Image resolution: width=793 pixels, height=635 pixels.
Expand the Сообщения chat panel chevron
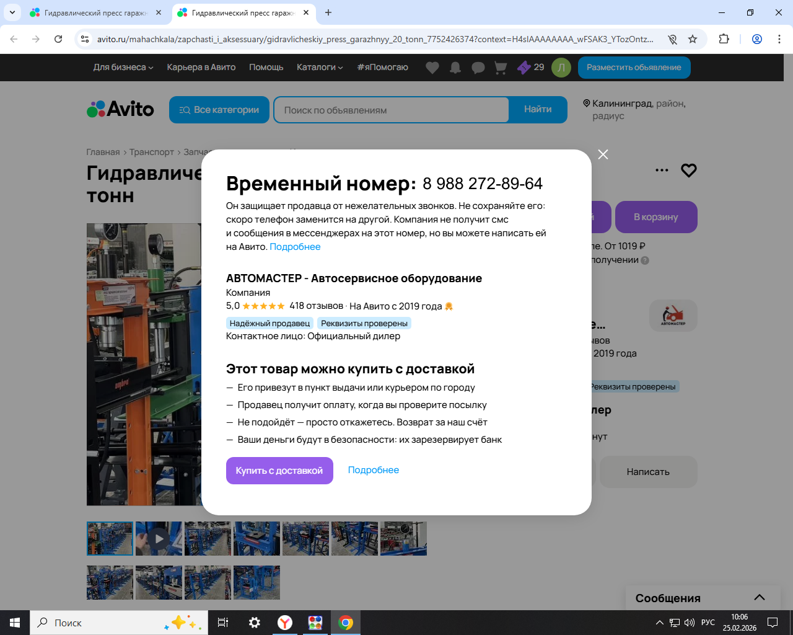(760, 598)
